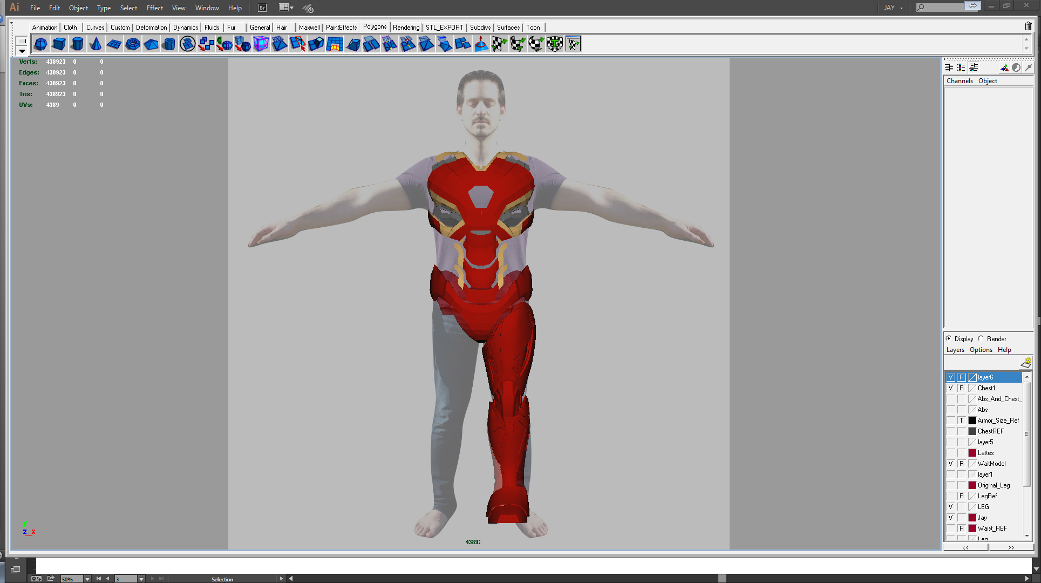This screenshot has width=1041, height=583.
Task: Click the ChestREF layer gray color swatch
Action: [x=972, y=431]
